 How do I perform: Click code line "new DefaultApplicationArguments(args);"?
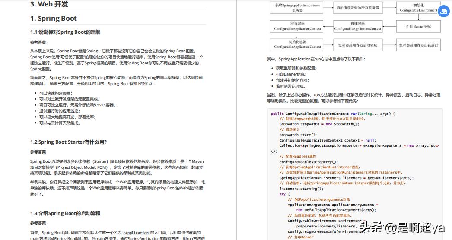pos(336,210)
